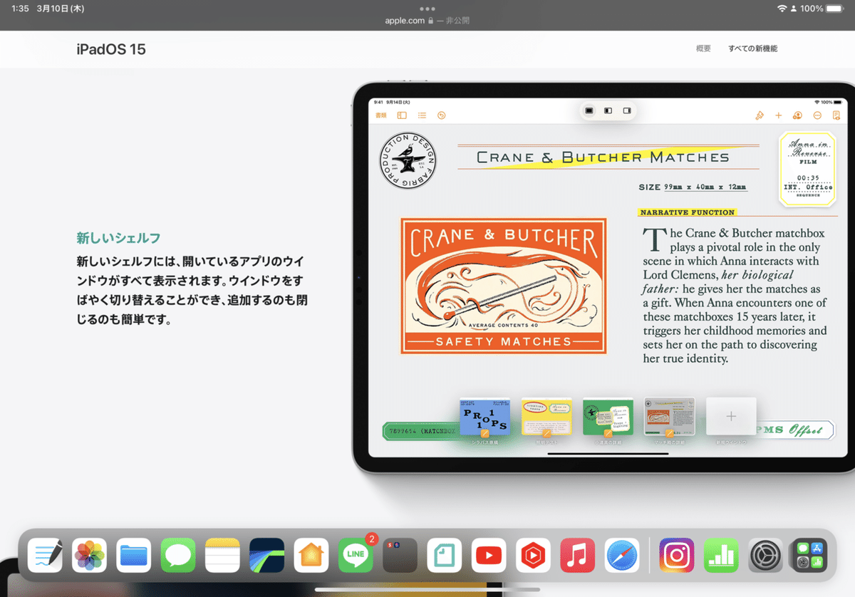This screenshot has height=597, width=855.
Task: Click the iPadOS 15 page title
Action: [111, 49]
